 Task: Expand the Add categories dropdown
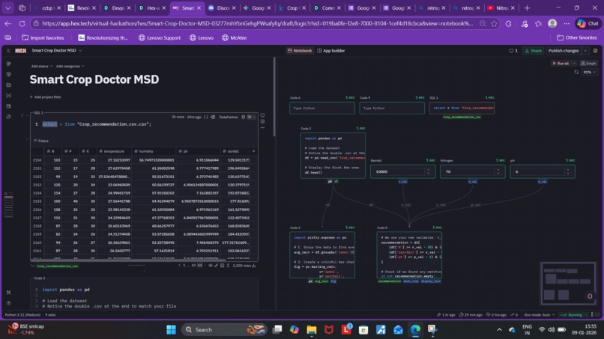70,66
